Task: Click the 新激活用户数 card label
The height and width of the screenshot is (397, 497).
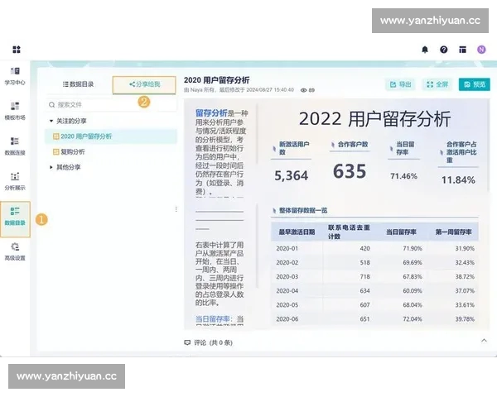Action: [294, 148]
